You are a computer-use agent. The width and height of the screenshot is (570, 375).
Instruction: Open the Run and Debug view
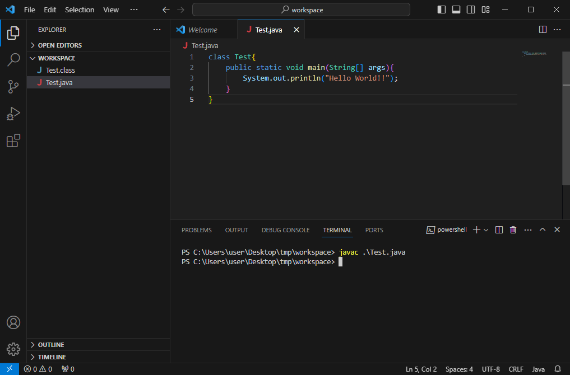click(x=13, y=114)
